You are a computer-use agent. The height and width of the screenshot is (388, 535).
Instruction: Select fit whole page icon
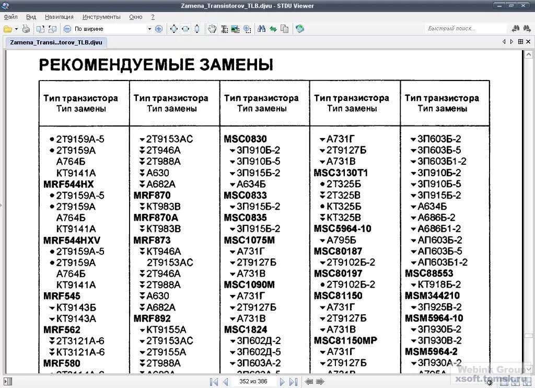click(x=173, y=29)
